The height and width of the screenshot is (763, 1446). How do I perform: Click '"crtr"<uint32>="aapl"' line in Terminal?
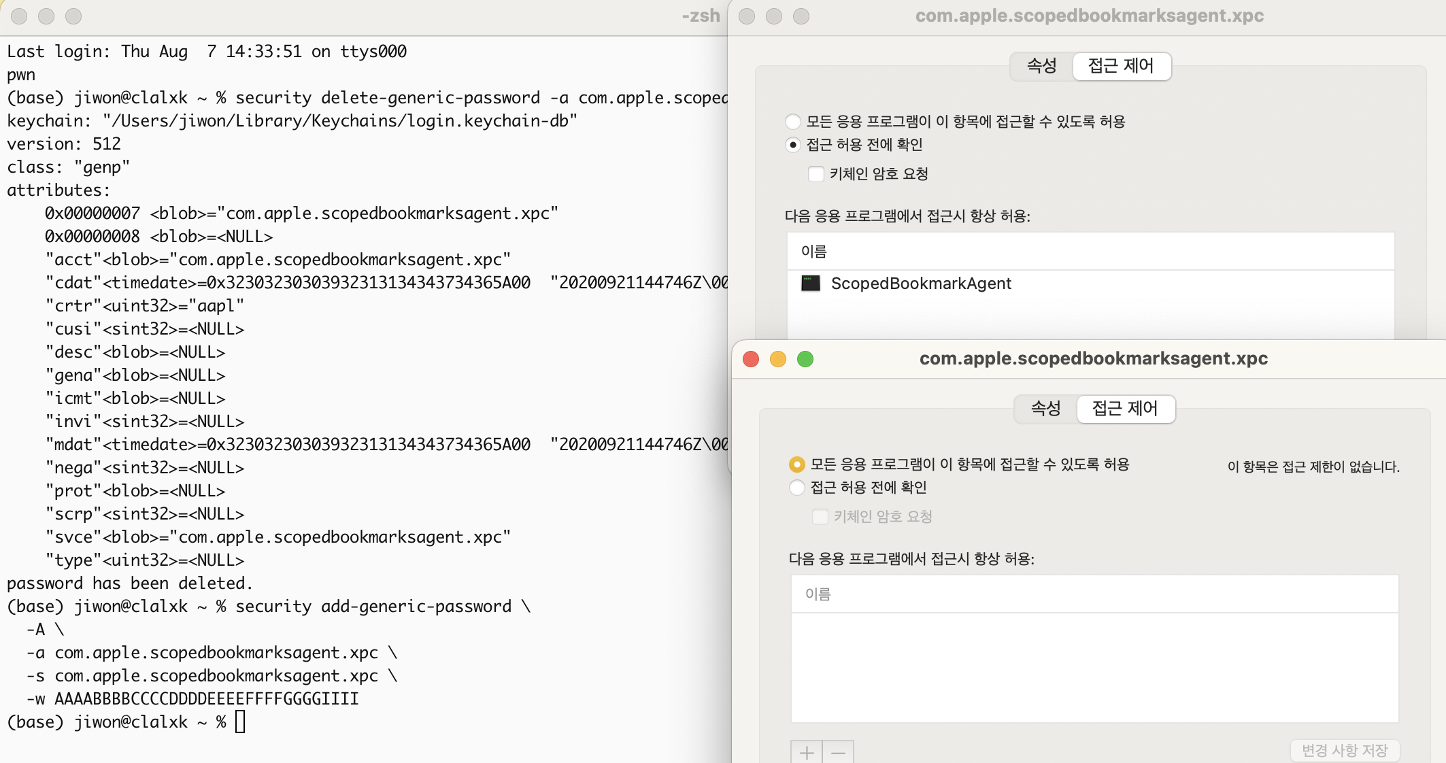(x=144, y=306)
